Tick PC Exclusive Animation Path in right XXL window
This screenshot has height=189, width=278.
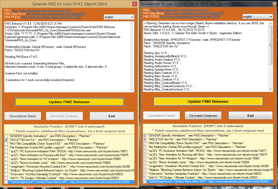[x=145, y=151]
